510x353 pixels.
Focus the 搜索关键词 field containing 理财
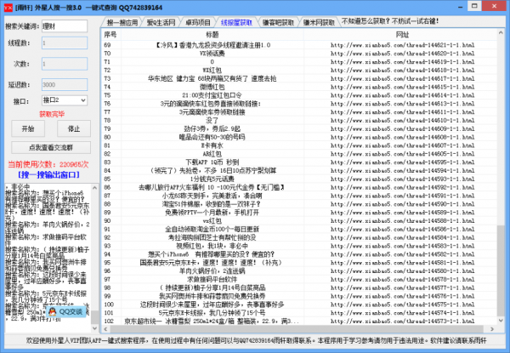click(65, 26)
